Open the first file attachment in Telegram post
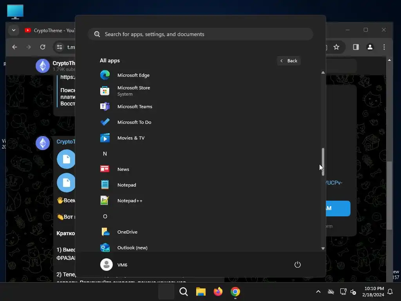401x301 pixels. [66, 159]
